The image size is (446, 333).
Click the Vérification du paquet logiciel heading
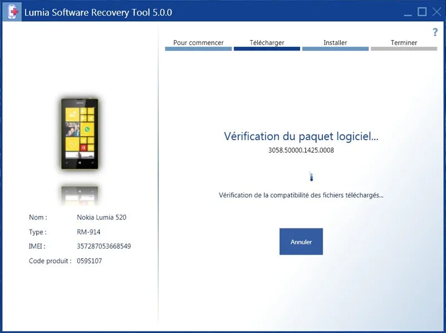pyautogui.click(x=301, y=136)
